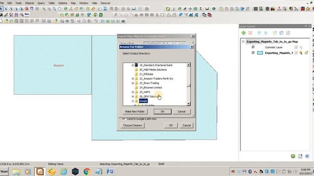Select the Line drawing tool
Viewport: 314px width, 176px height.
(x=121, y=15)
